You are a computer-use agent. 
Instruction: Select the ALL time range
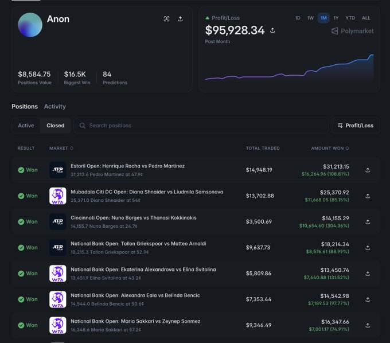[366, 18]
